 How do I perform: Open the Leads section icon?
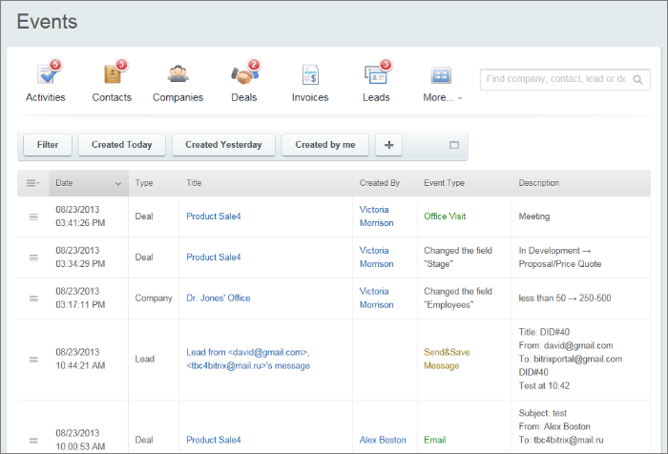(376, 76)
